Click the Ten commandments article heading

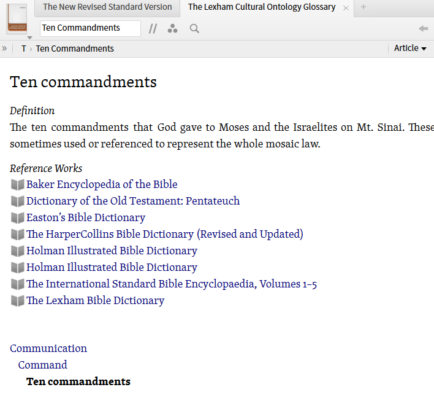pyautogui.click(x=83, y=82)
